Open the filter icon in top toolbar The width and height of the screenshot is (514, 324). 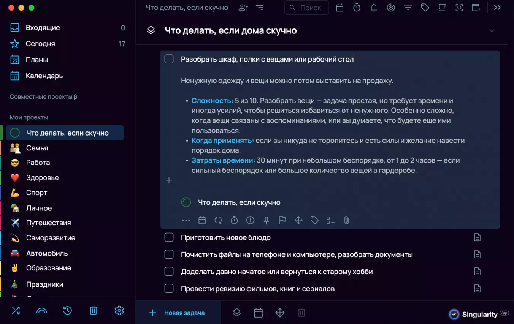[x=408, y=8]
